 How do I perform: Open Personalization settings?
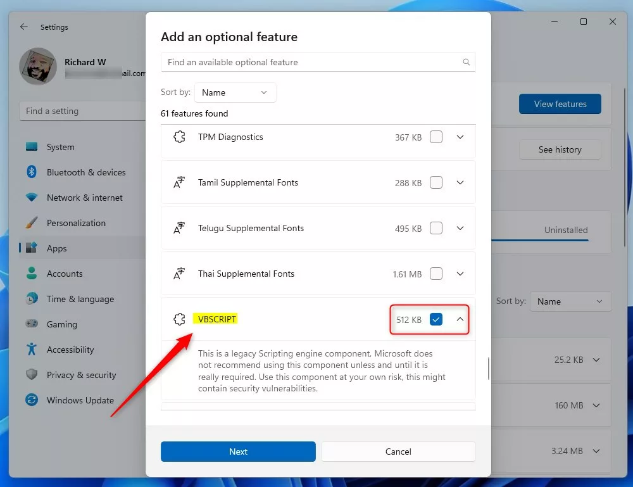coord(82,223)
